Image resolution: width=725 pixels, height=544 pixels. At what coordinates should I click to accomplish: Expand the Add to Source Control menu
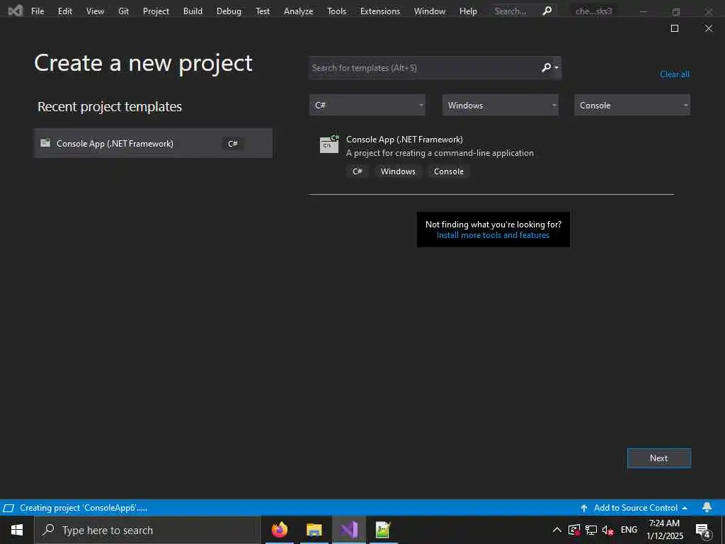pyautogui.click(x=685, y=508)
